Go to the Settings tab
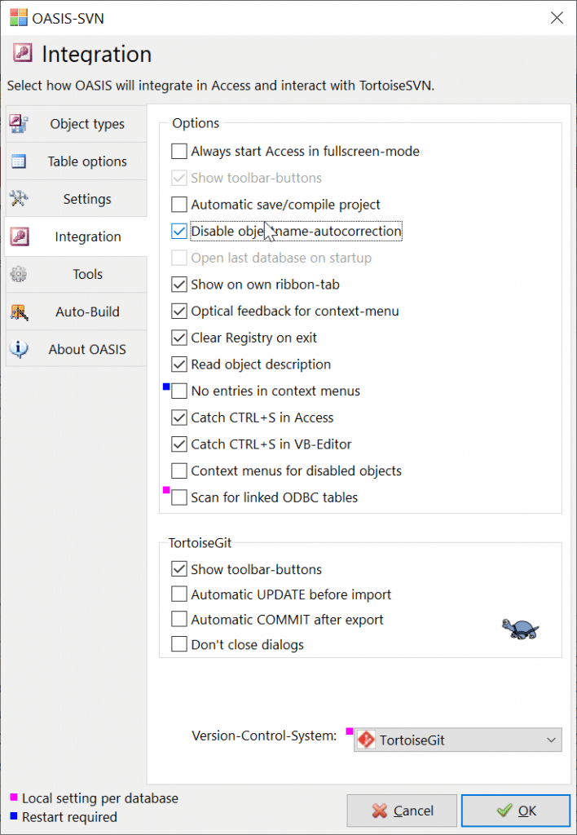This screenshot has width=577, height=835. 76,199
